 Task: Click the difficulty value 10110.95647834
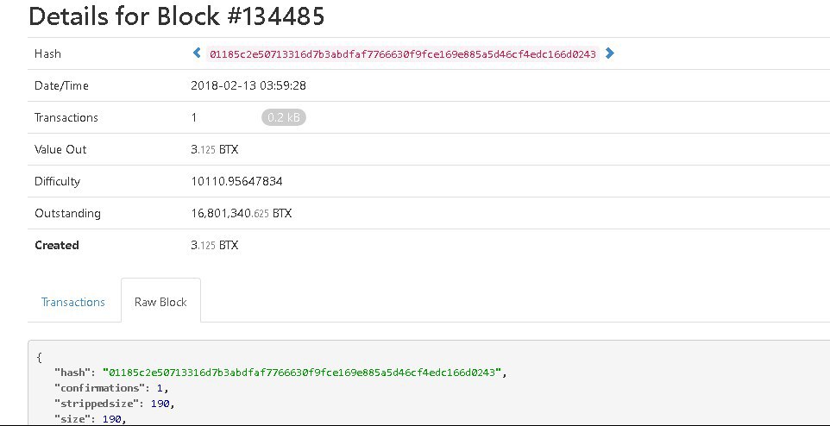tap(236, 181)
